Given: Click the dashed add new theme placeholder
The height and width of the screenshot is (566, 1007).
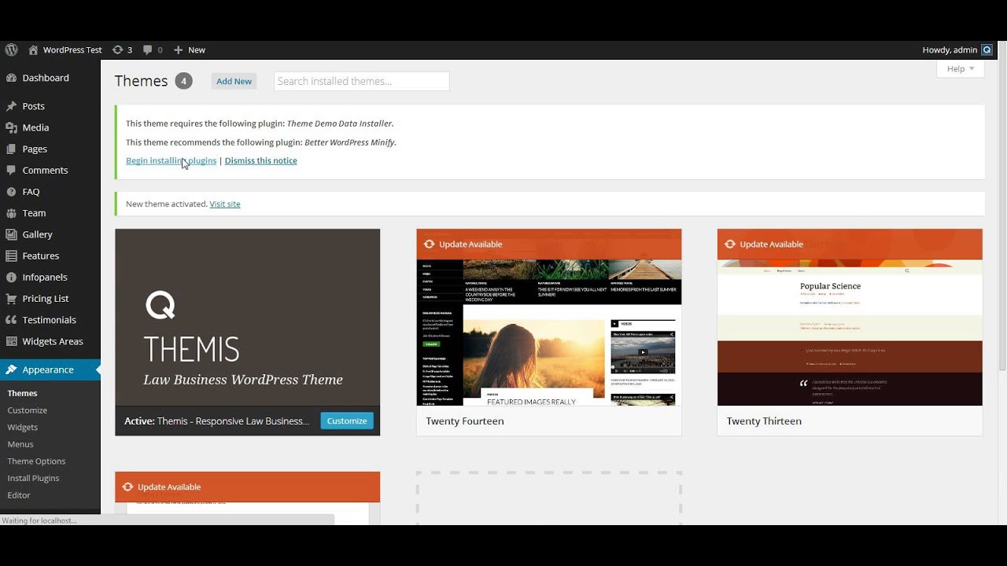Looking at the screenshot, I should pyautogui.click(x=549, y=498).
